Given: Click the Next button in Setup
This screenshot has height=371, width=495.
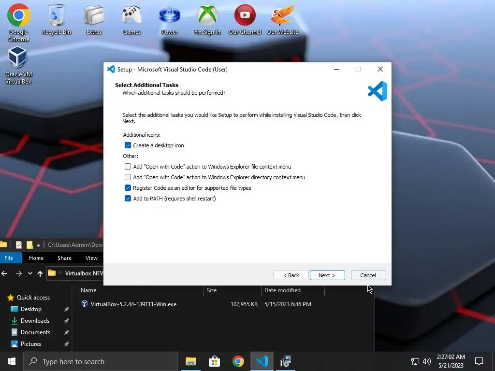Looking at the screenshot, I should coord(327,275).
